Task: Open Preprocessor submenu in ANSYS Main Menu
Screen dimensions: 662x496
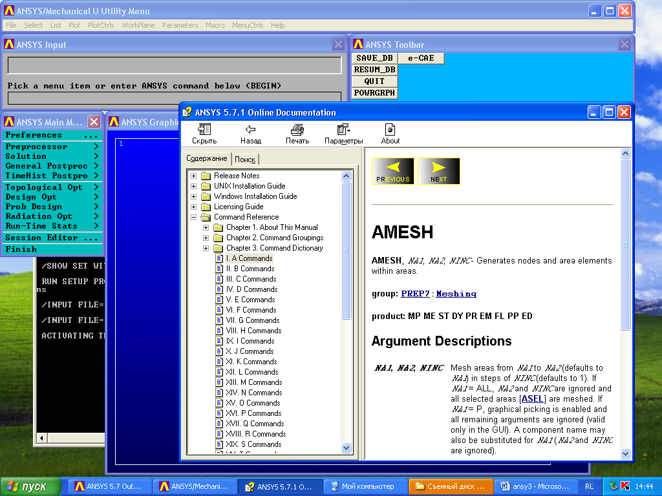Action: coord(52,147)
